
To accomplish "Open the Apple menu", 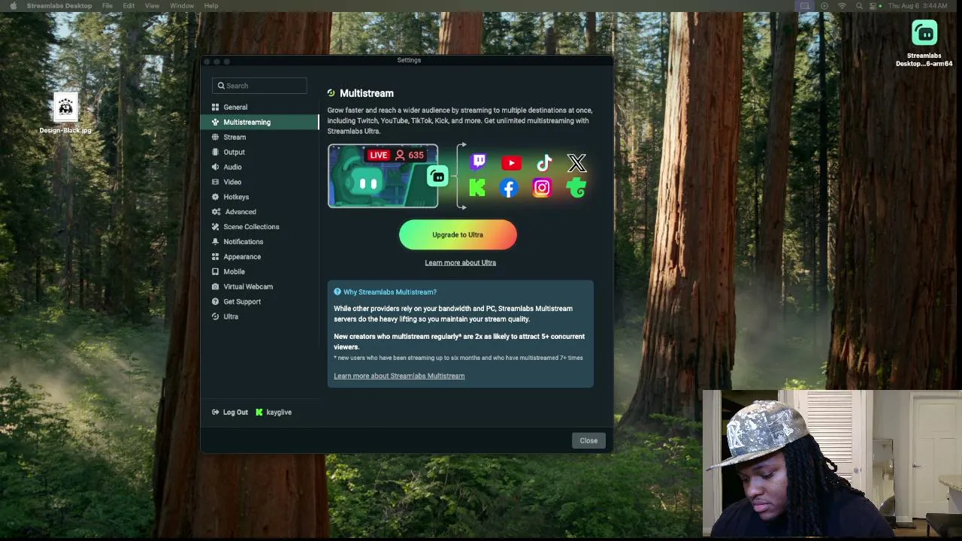I will 13,6.
